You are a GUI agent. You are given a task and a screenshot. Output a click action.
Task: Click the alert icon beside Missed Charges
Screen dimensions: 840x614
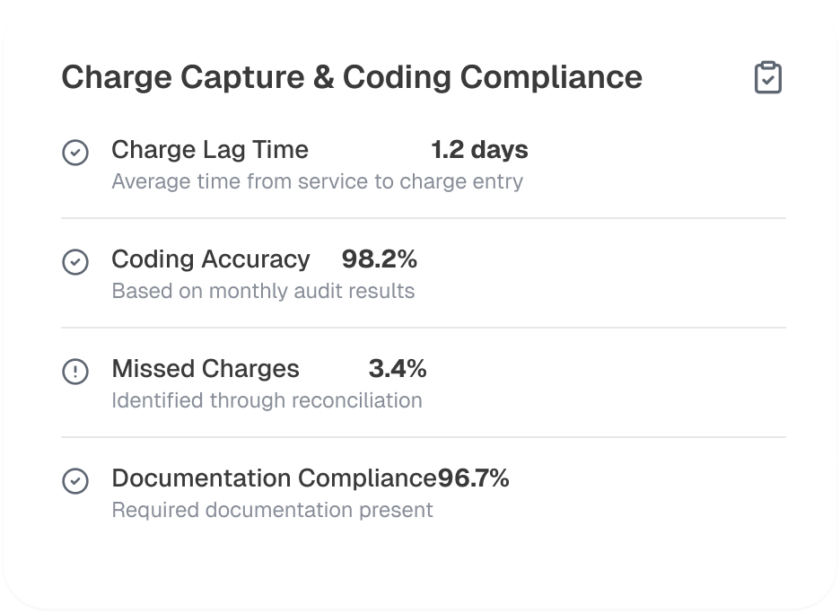coord(75,372)
